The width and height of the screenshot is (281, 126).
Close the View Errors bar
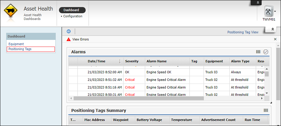point(275,39)
